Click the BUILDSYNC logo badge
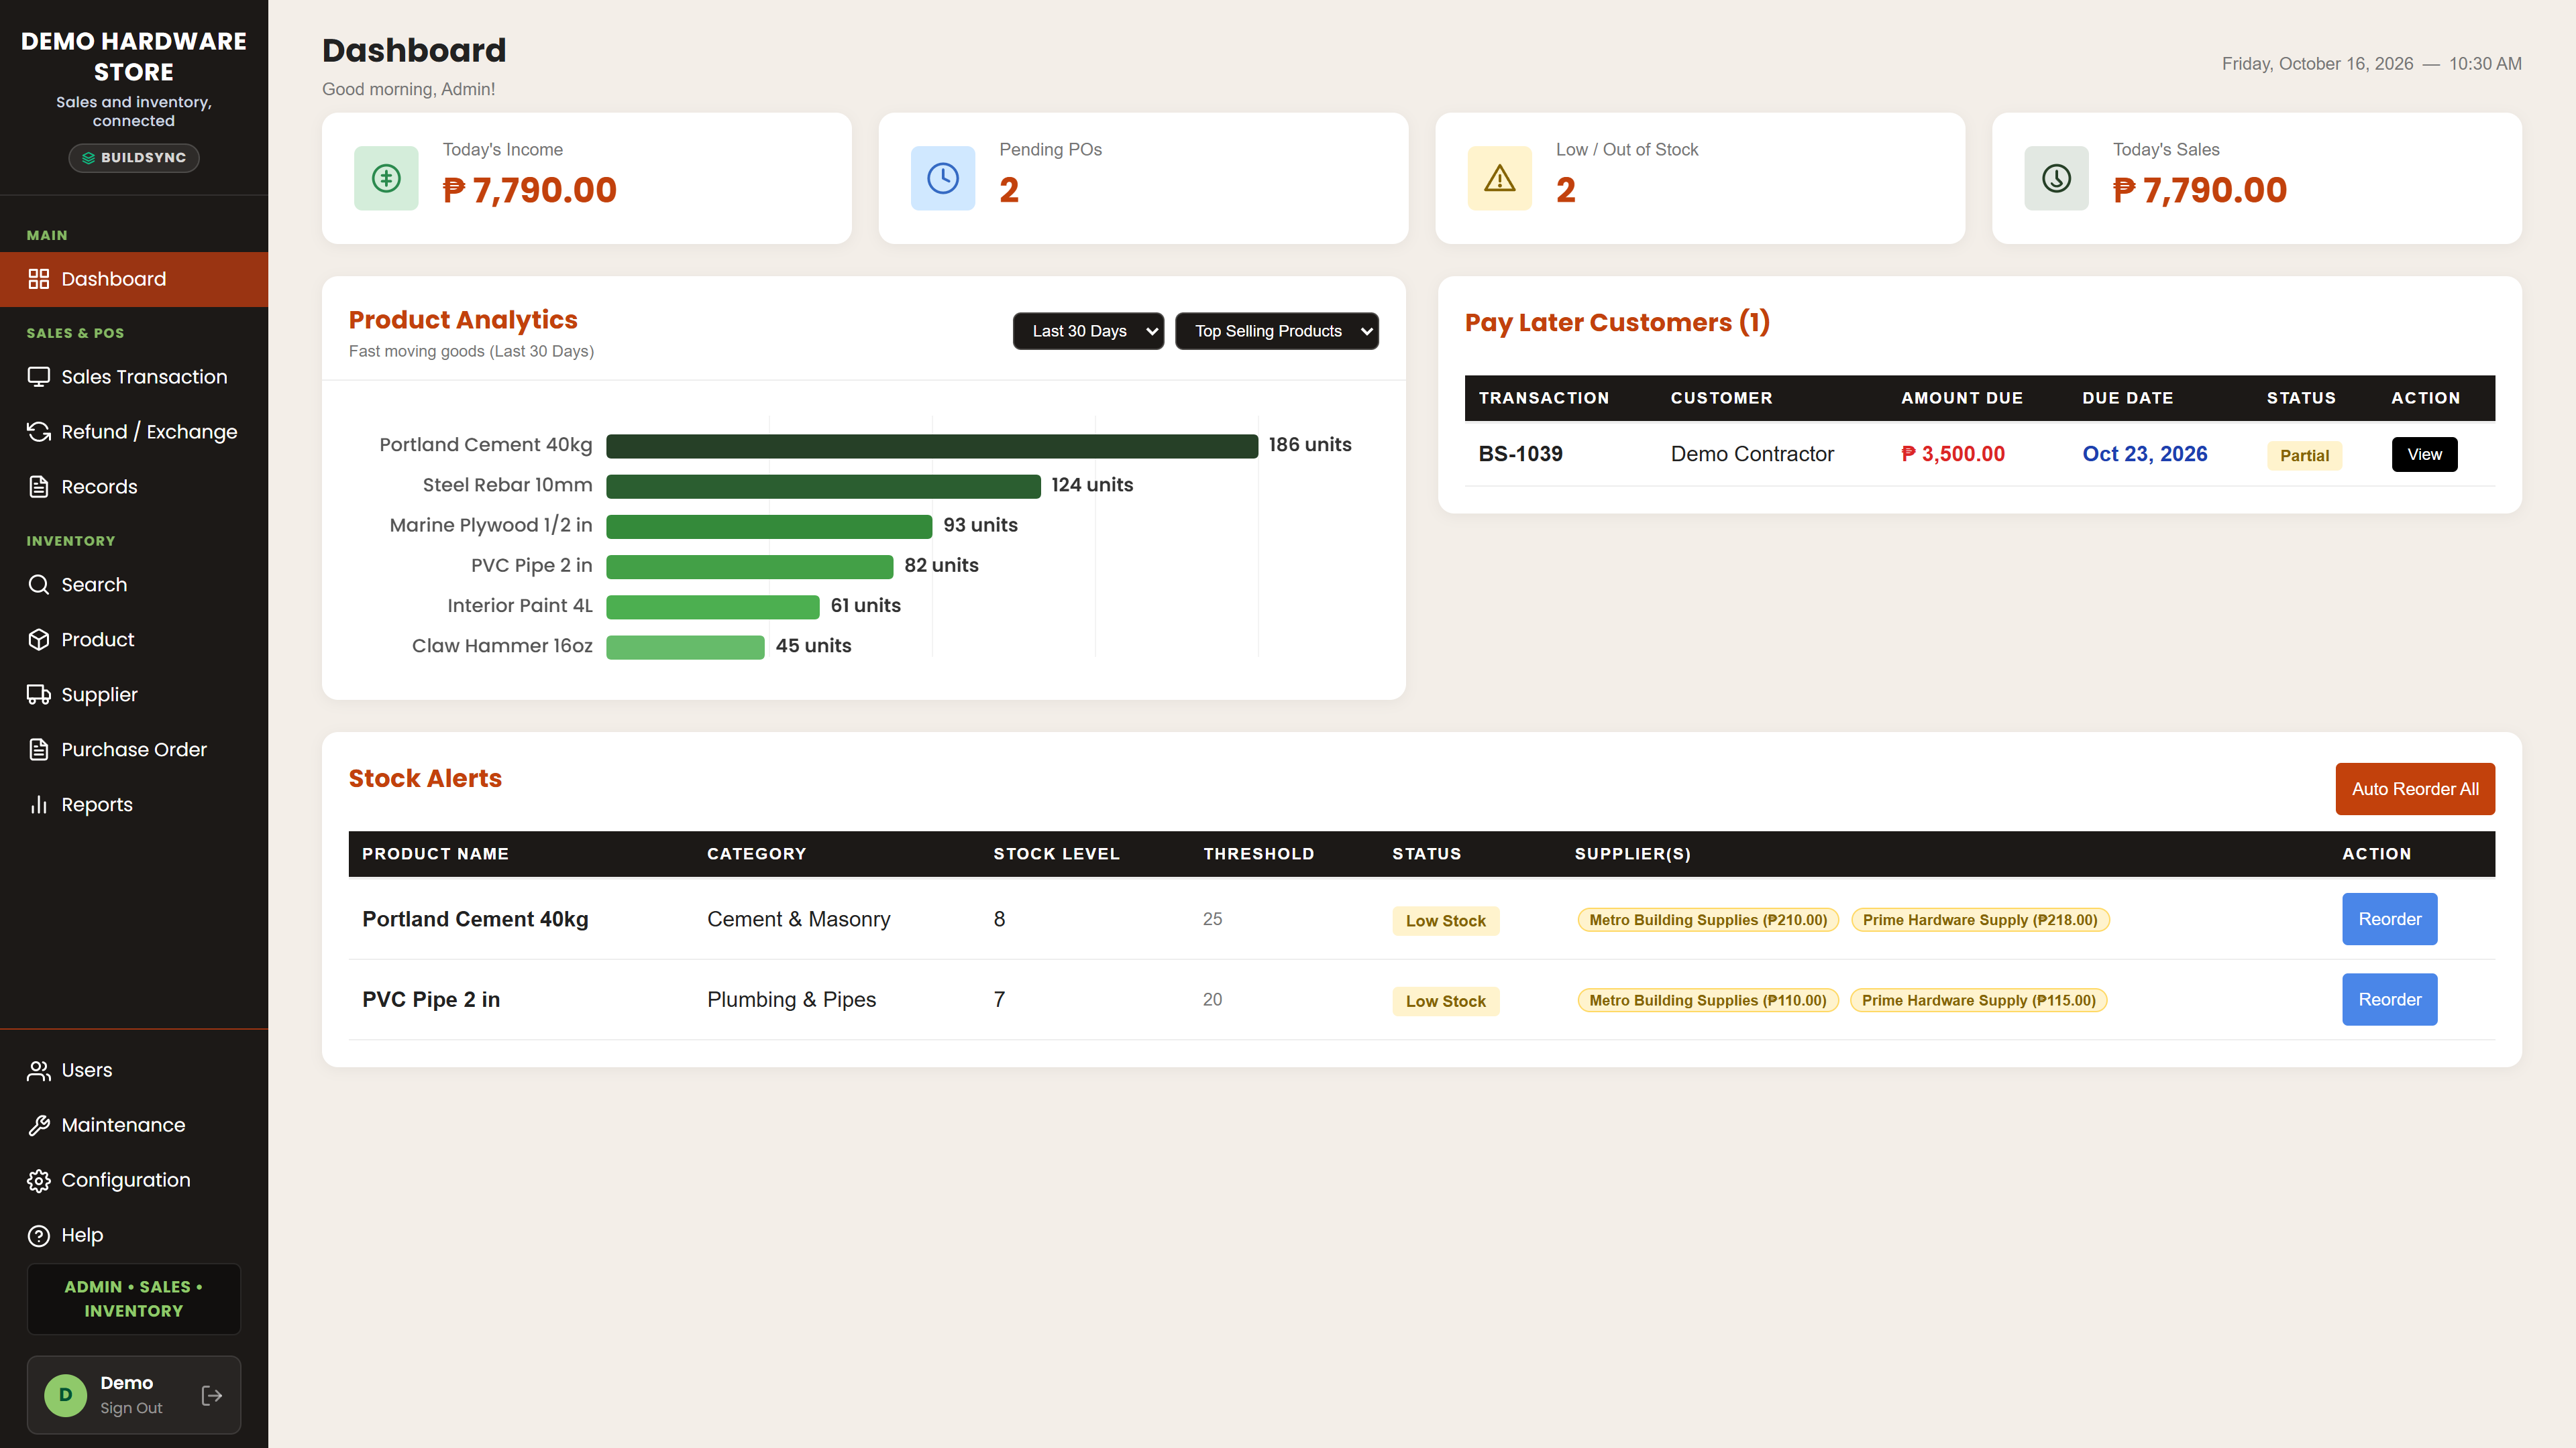Image resolution: width=2576 pixels, height=1448 pixels. coord(134,158)
